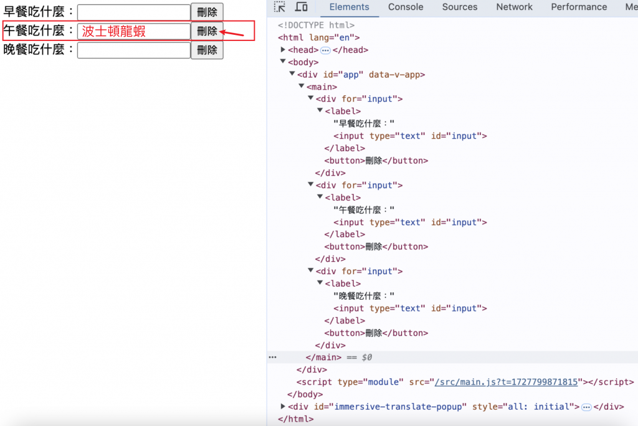Viewport: 638px width, 426px height.
Task: Collapse the div id="app" node
Action: (x=292, y=74)
